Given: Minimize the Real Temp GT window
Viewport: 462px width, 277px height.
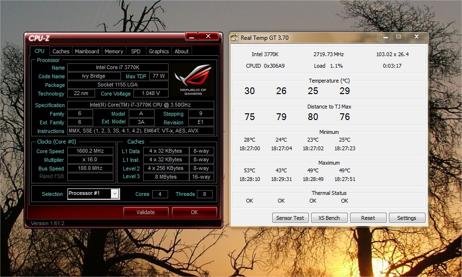Looking at the screenshot, I should (385, 37).
